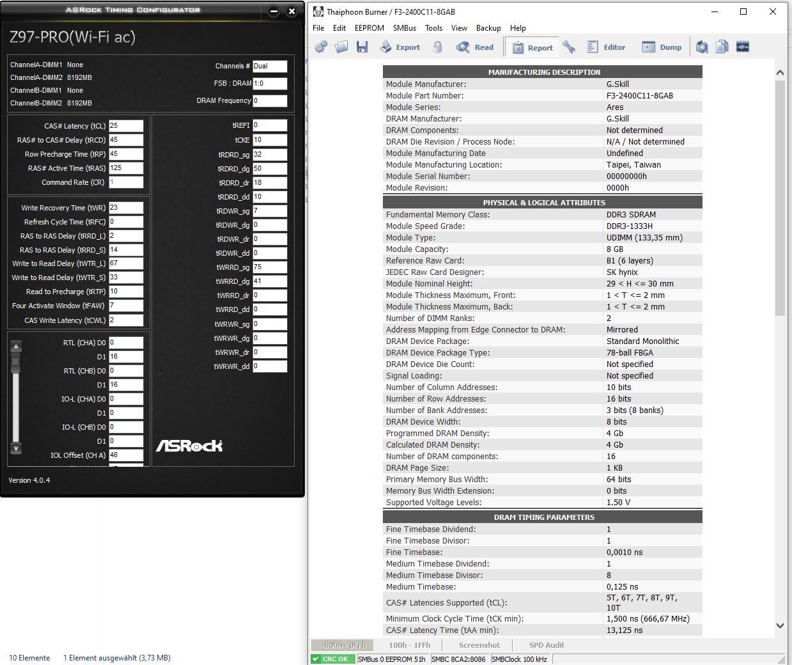
Task: Click the Write Recovery Time (tWR) field
Action: pos(126,208)
